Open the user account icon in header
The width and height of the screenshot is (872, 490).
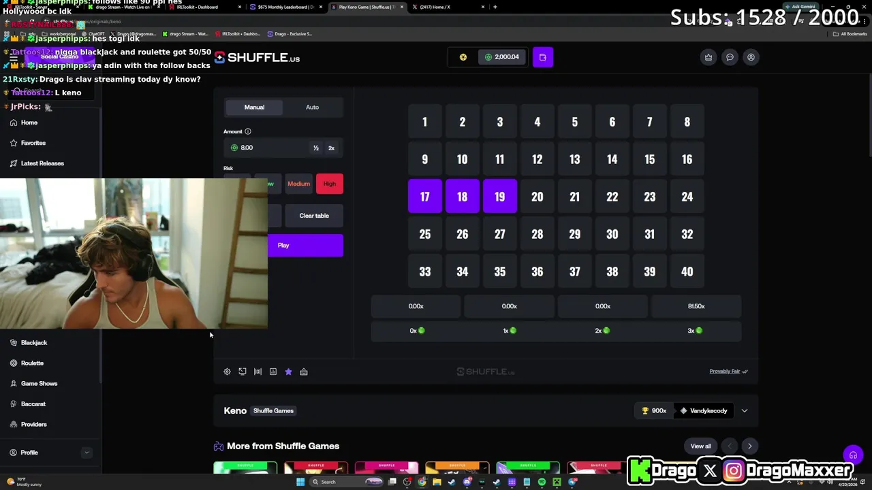coord(751,57)
